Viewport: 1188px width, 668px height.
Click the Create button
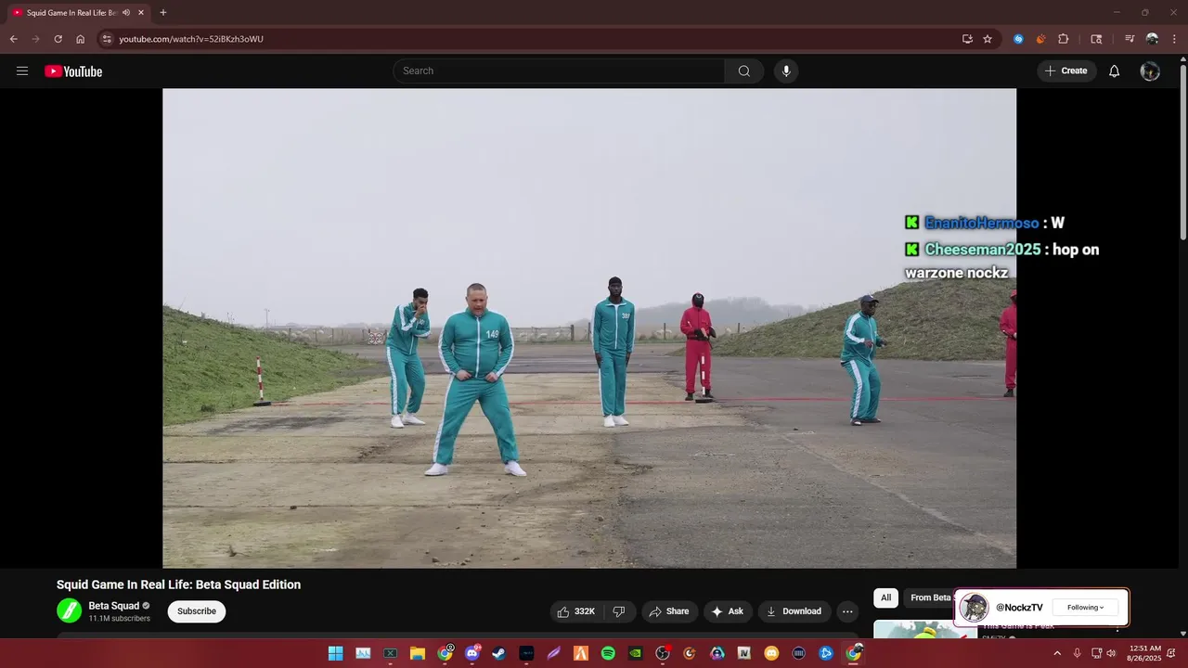[1066, 71]
